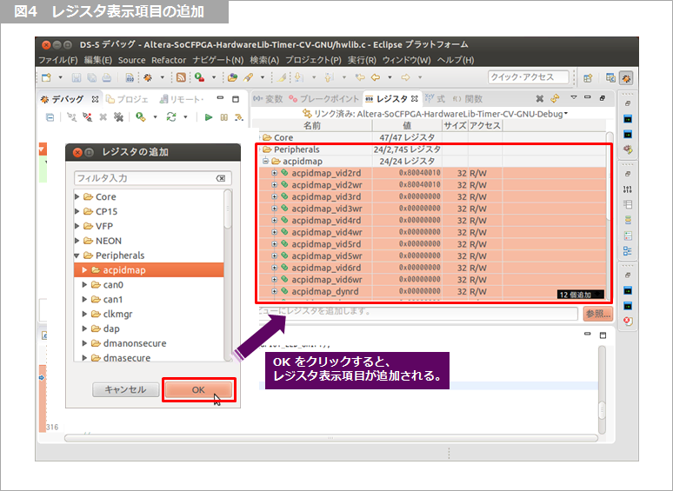Open the DS-5 Debug perspective icon at top right
This screenshot has height=491, width=673.
coord(626,78)
